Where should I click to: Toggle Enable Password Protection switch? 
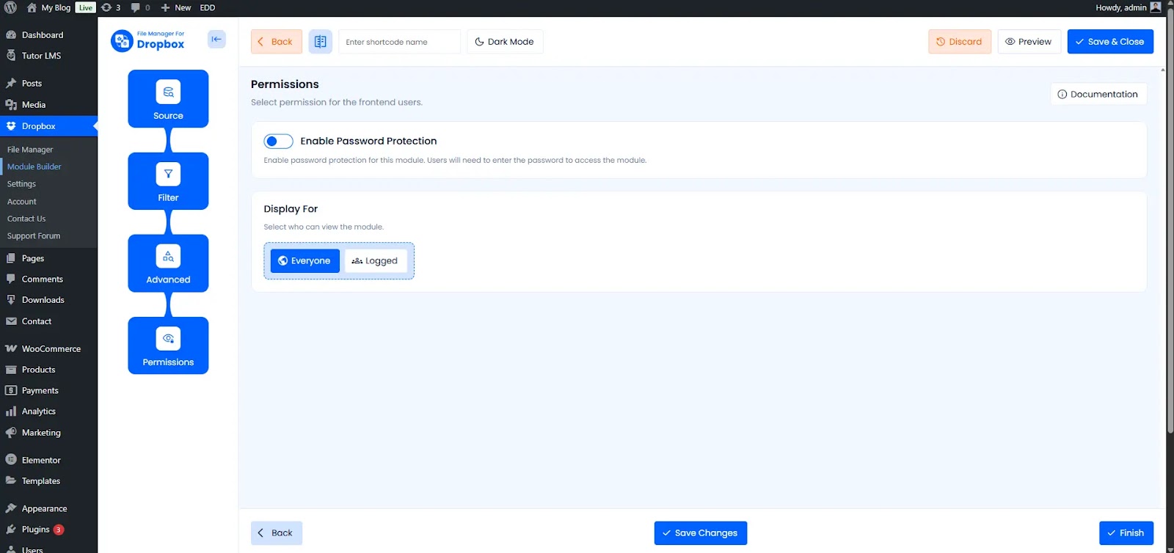coord(278,141)
